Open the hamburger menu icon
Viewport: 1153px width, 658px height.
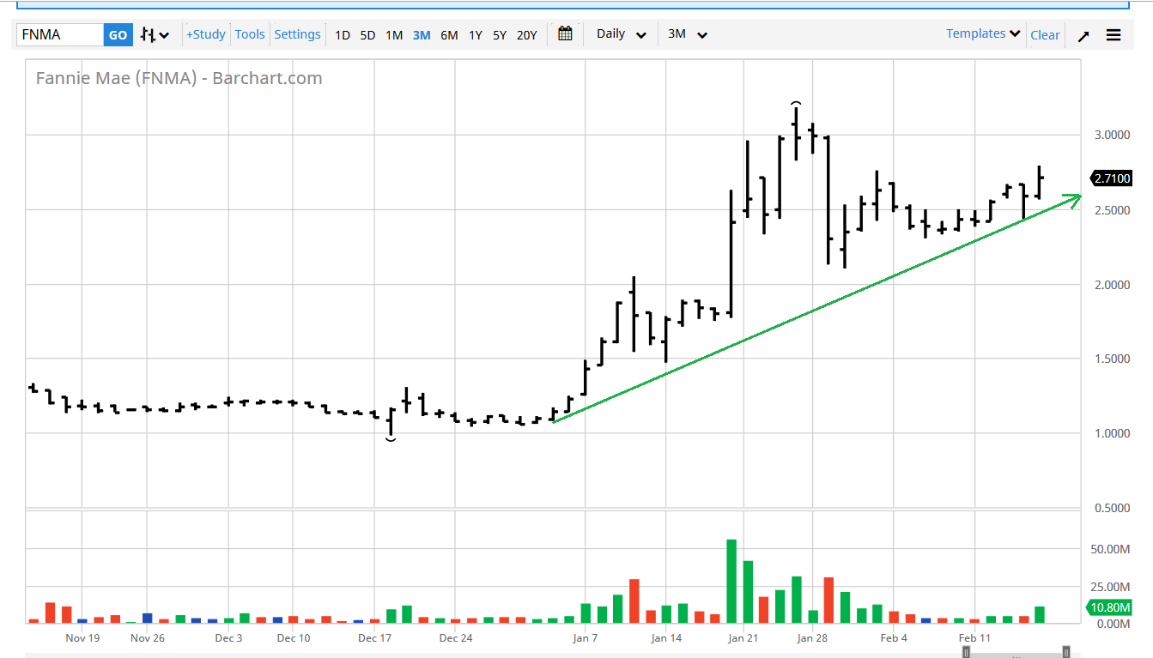pyautogui.click(x=1114, y=35)
